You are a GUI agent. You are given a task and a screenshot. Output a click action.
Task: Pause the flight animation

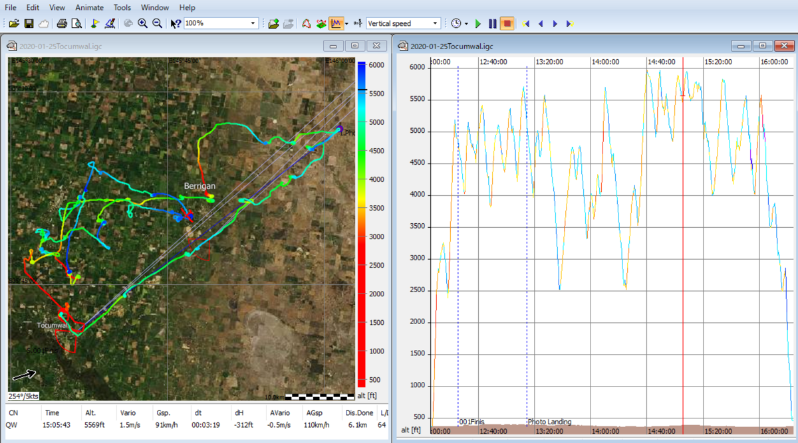click(x=493, y=23)
